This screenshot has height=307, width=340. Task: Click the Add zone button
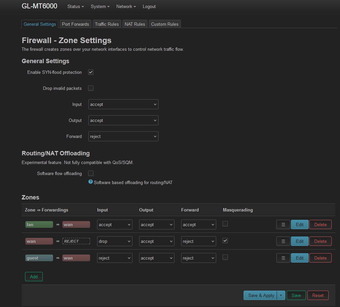[34, 277]
